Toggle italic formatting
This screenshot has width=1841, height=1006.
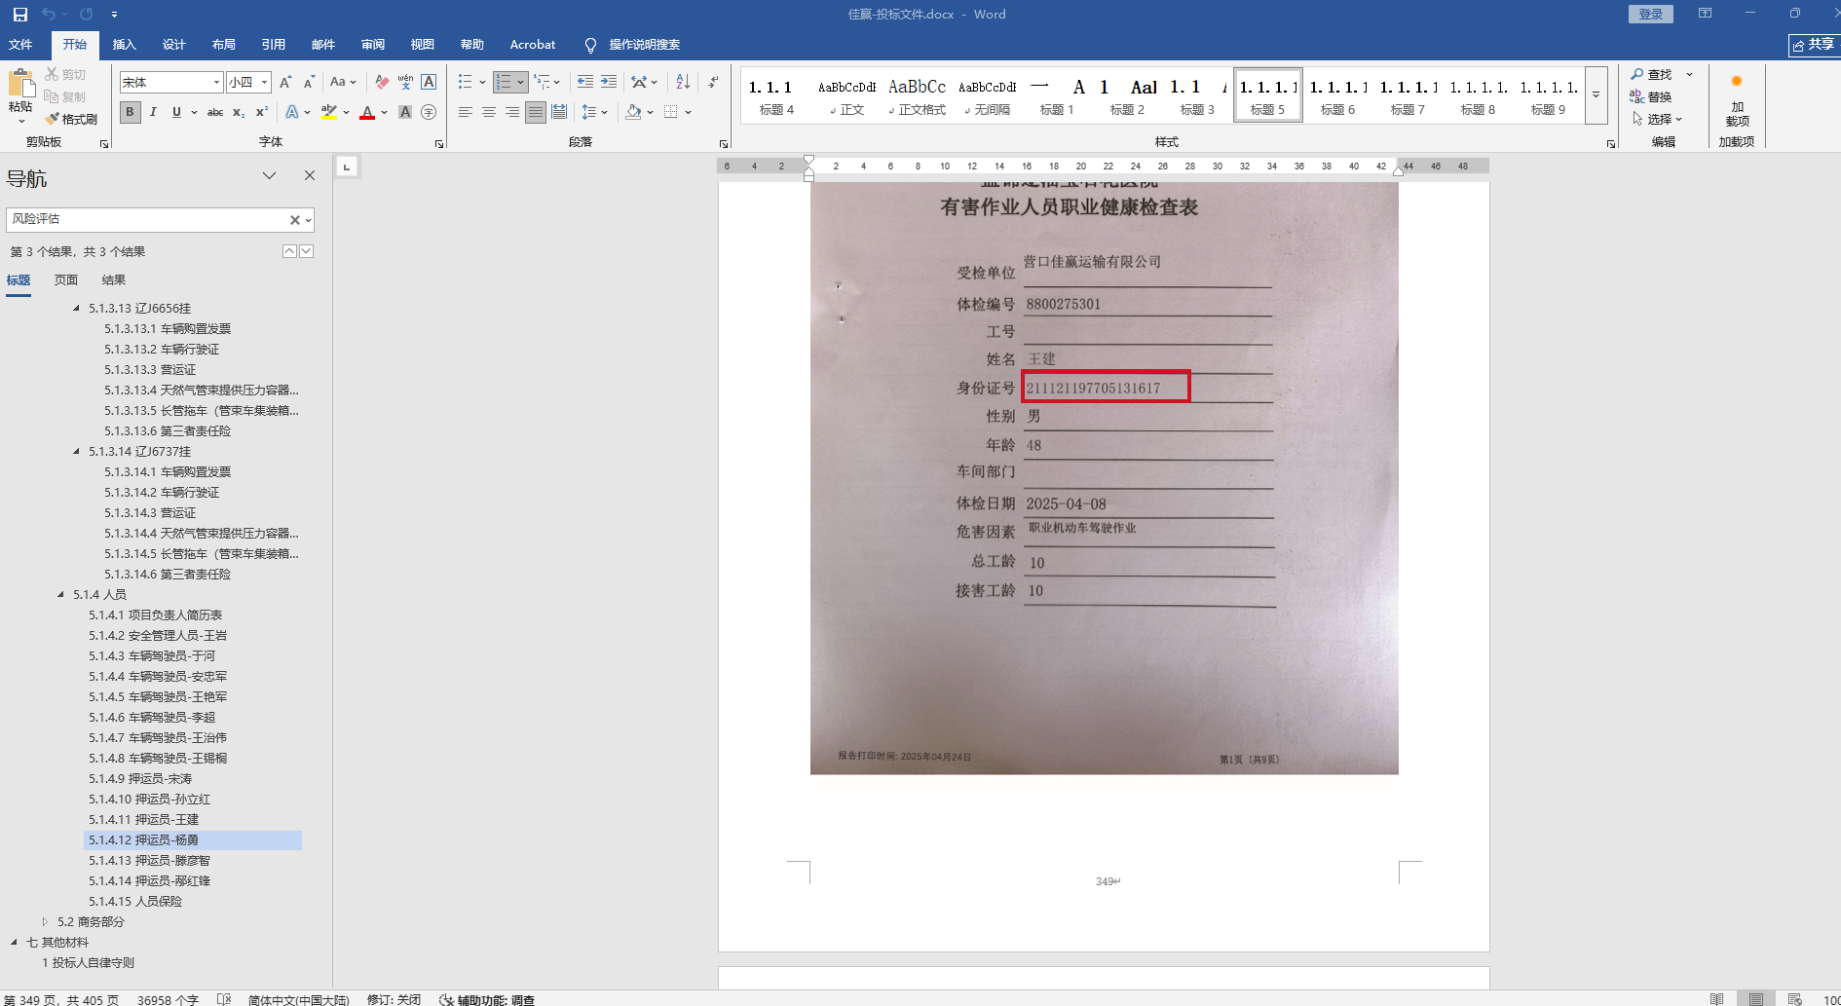[153, 112]
